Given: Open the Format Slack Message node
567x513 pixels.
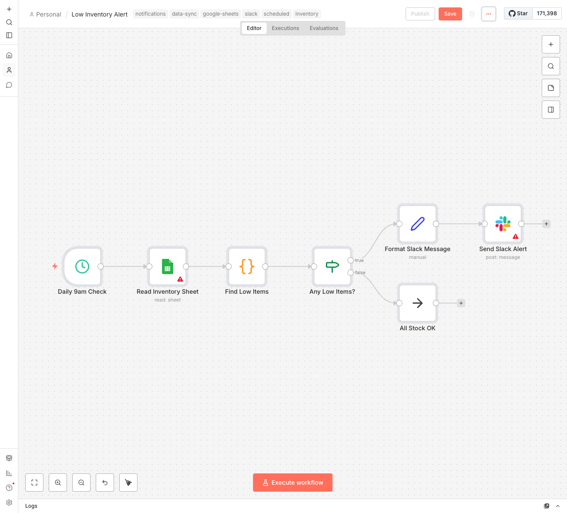Looking at the screenshot, I should tap(417, 224).
